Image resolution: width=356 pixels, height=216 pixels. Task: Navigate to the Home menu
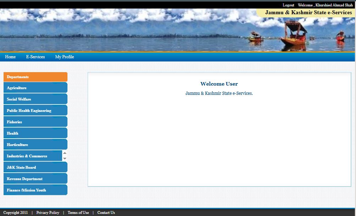pyautogui.click(x=10, y=57)
